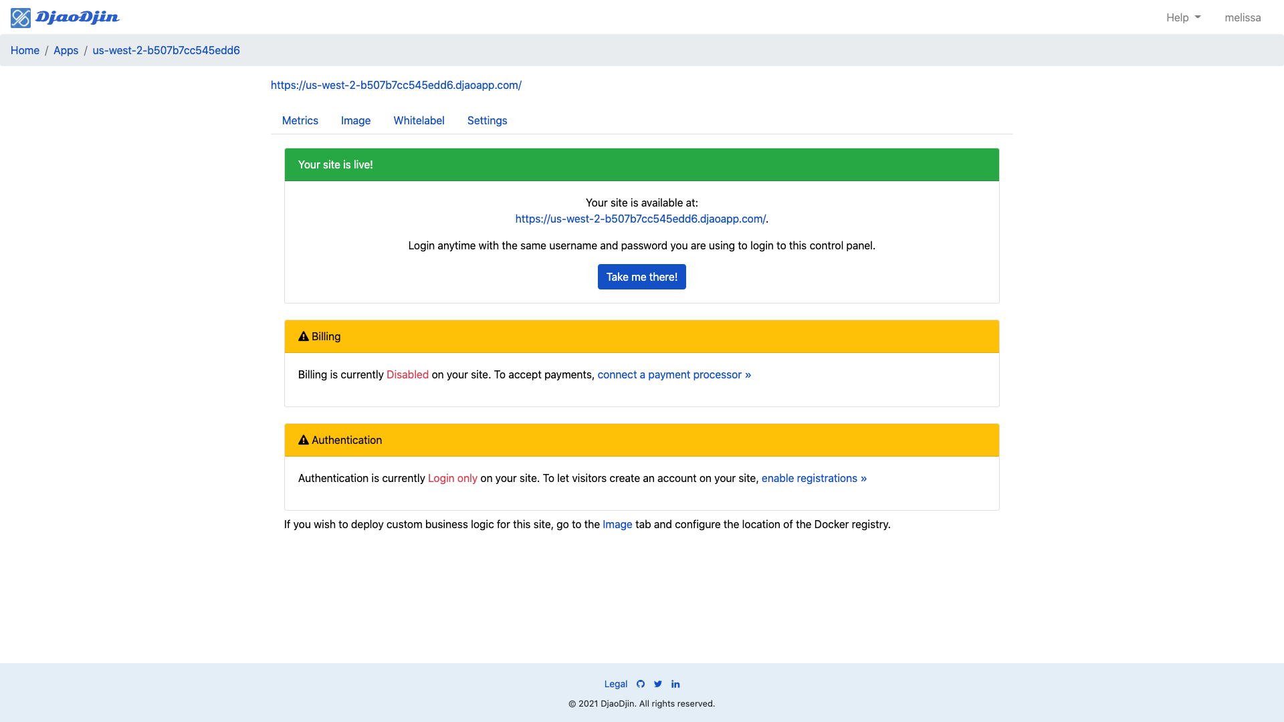Click 'Your site is available at:' text
Screen dimensions: 1284x722
tap(642, 203)
